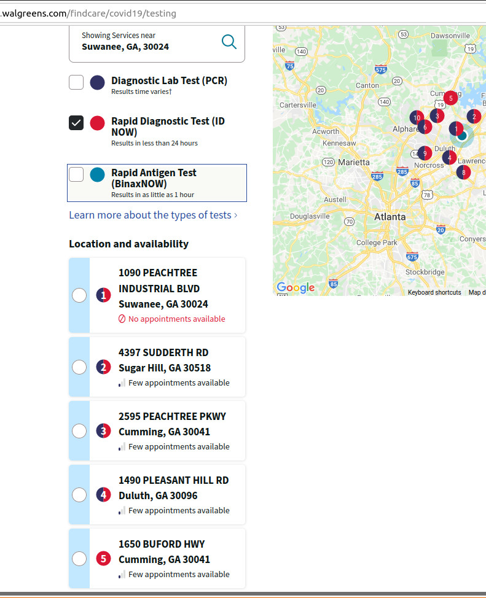
Task: Click the teal BinaxNOW color dot
Action: click(97, 174)
